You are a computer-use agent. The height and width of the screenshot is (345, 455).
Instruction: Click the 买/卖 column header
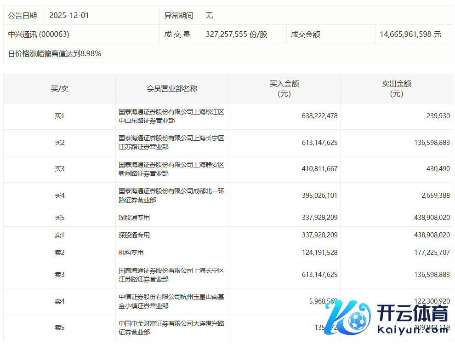coord(59,88)
